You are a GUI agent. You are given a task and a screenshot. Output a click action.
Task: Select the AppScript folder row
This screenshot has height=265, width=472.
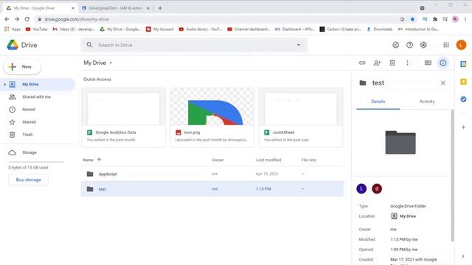(x=212, y=174)
